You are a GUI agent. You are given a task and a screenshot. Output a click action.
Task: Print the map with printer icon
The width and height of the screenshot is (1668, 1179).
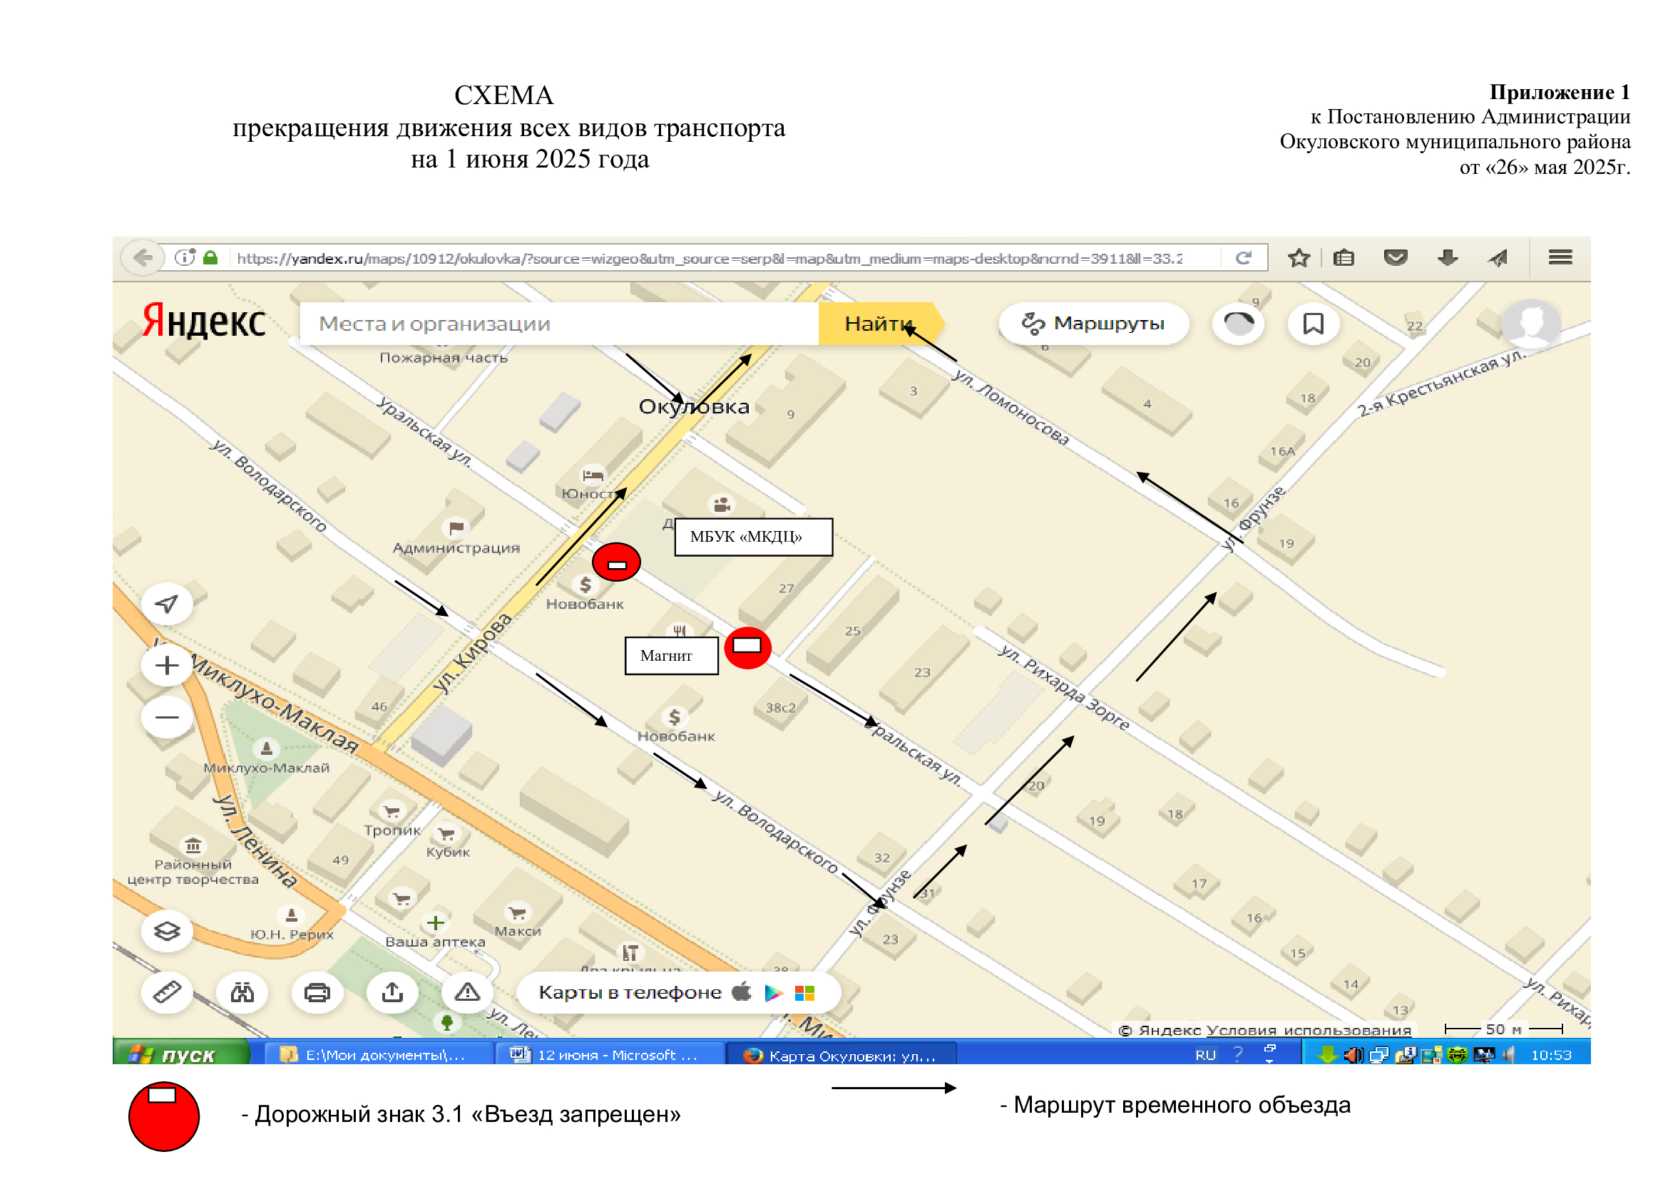317,992
